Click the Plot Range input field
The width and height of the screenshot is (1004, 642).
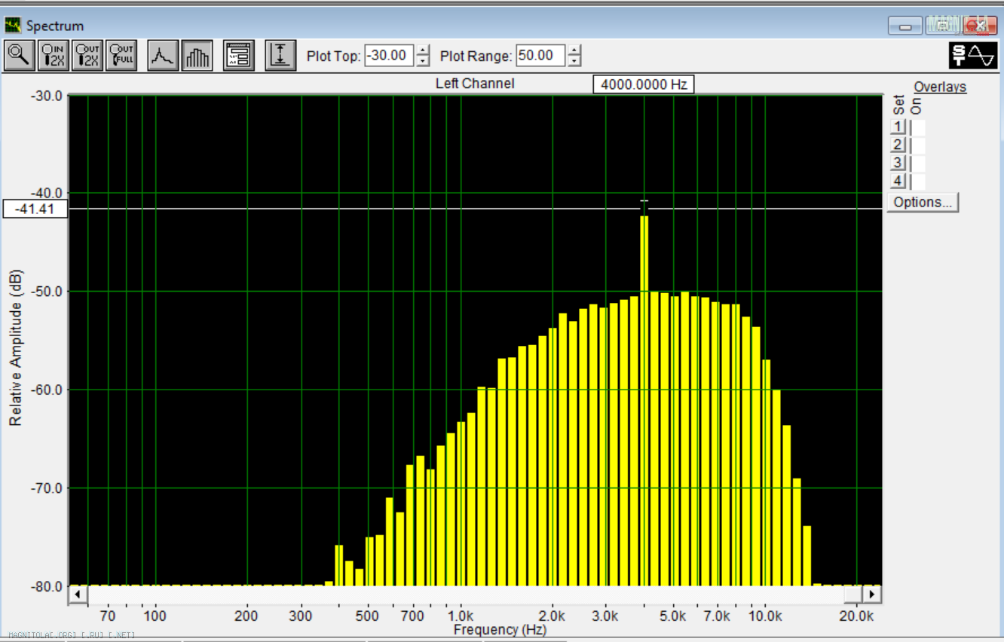point(541,56)
